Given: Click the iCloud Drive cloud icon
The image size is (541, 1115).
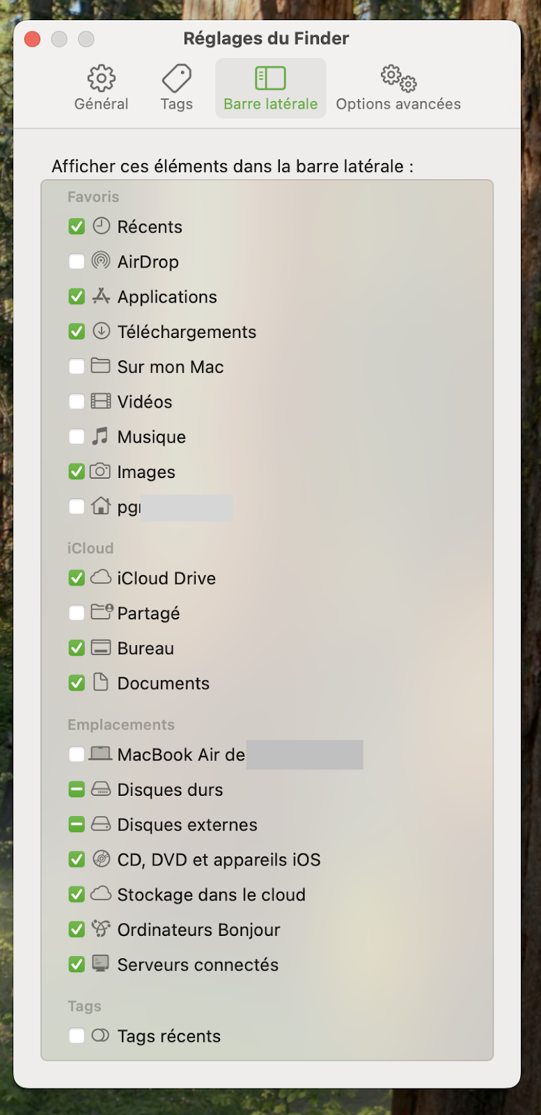Looking at the screenshot, I should [x=101, y=578].
